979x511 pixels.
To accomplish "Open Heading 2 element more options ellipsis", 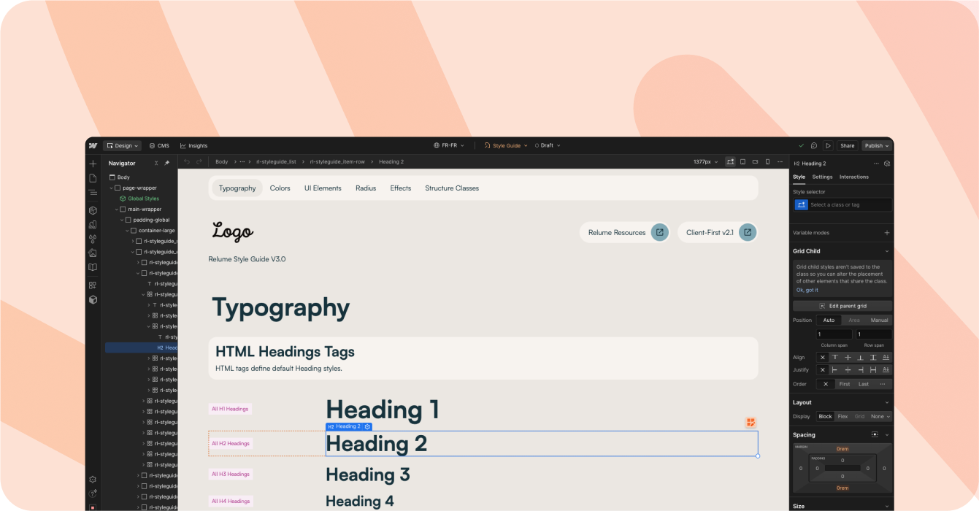I will [x=876, y=164].
